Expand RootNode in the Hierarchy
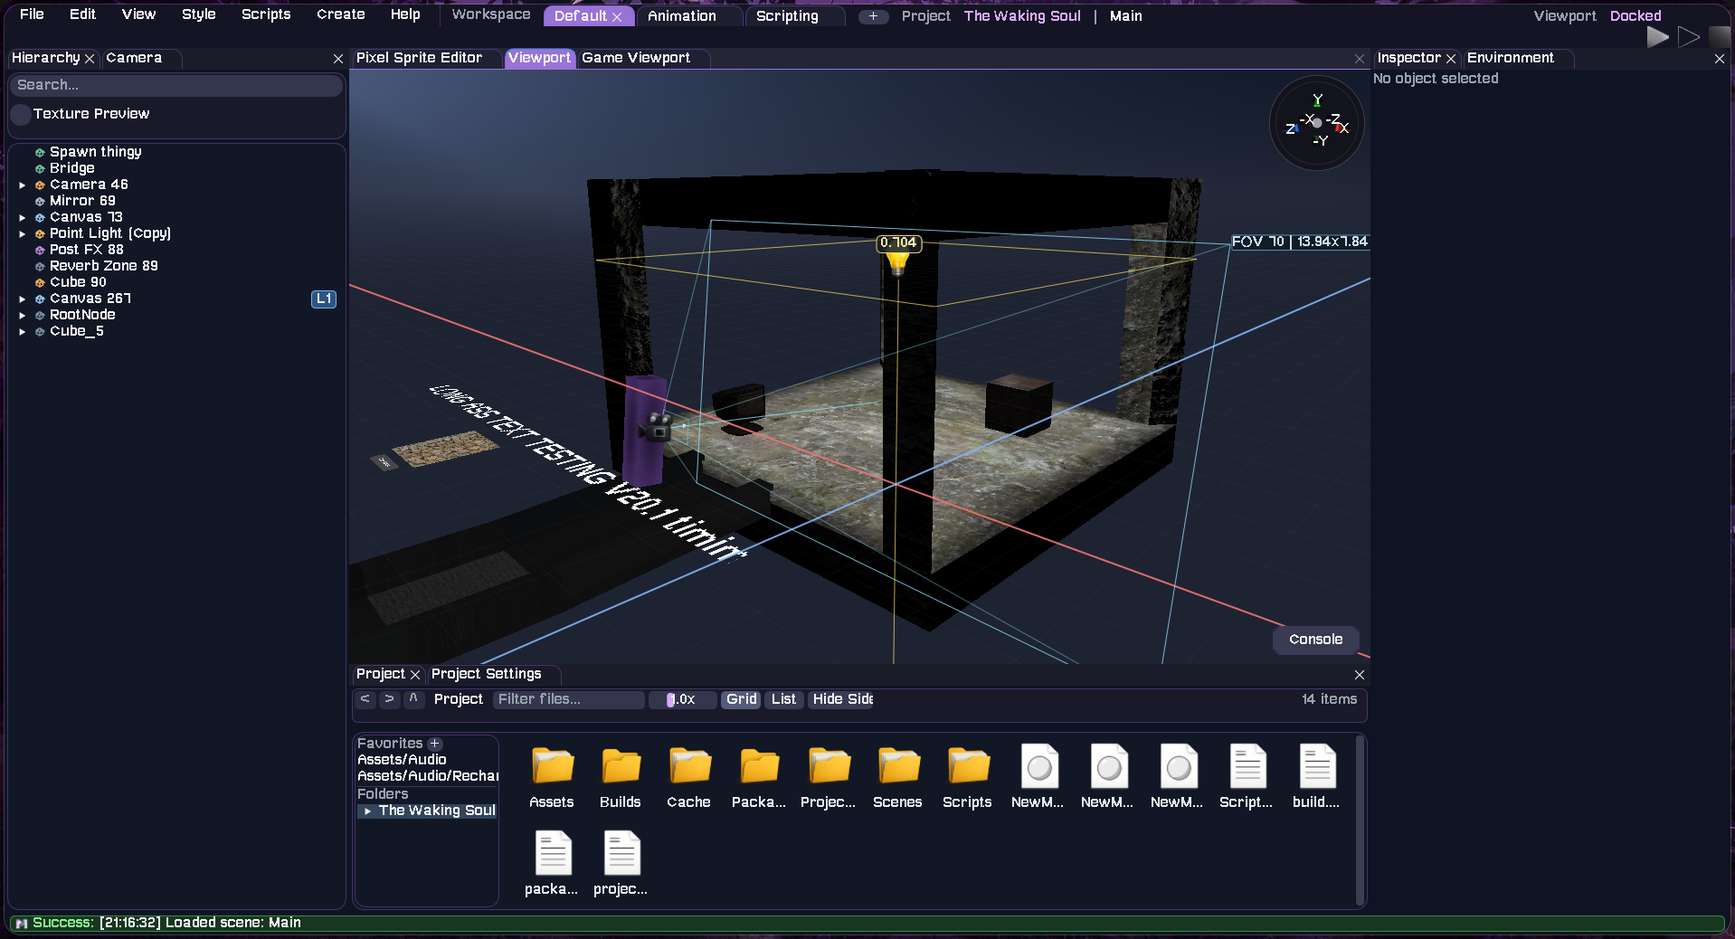The height and width of the screenshot is (939, 1735). click(x=22, y=315)
